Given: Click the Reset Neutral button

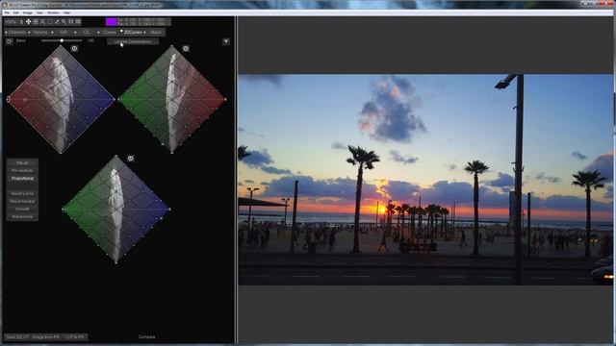Looking at the screenshot, I should [22, 201].
